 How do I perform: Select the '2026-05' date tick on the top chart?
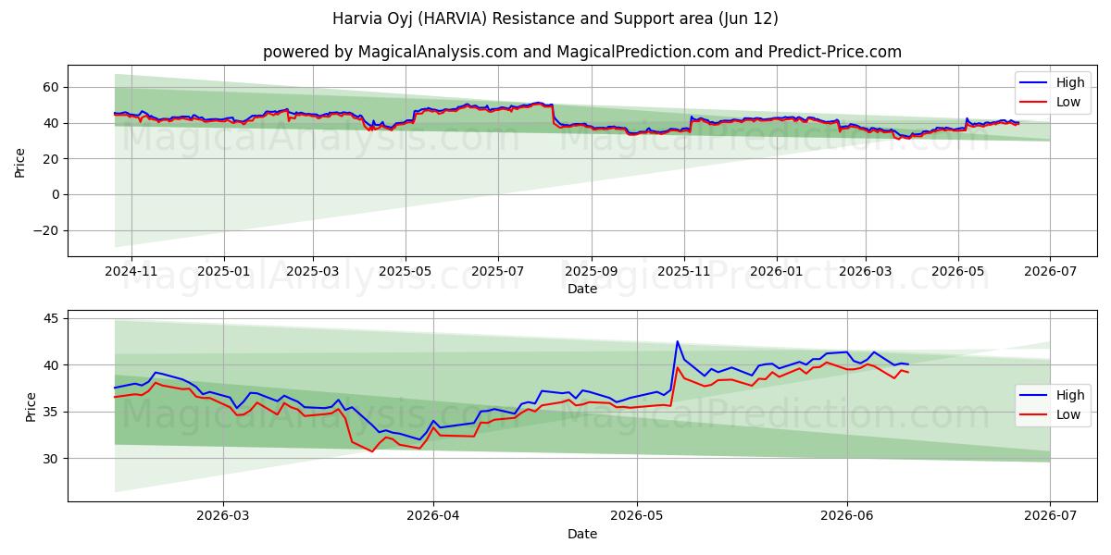coord(958,273)
